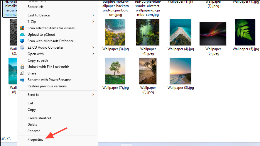Click the Share arrow icon
Viewport: 260px width, 146px height.
(x=22, y=73)
